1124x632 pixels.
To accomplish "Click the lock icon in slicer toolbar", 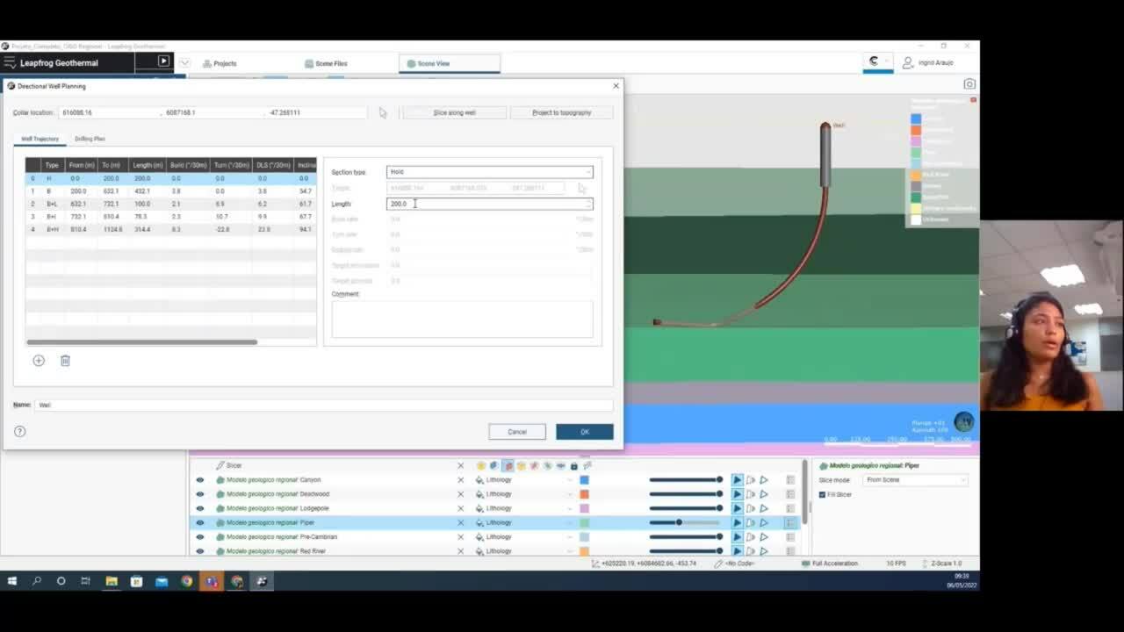I will (574, 465).
